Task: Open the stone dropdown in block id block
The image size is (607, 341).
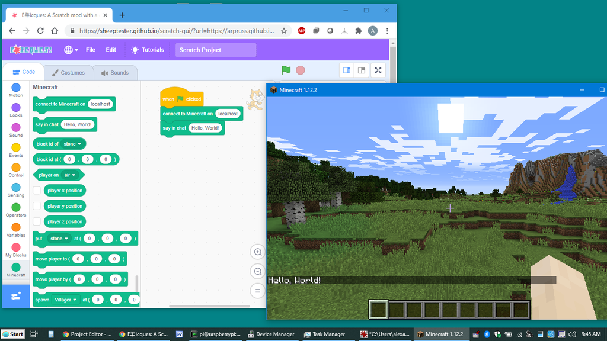Action: coord(72,143)
